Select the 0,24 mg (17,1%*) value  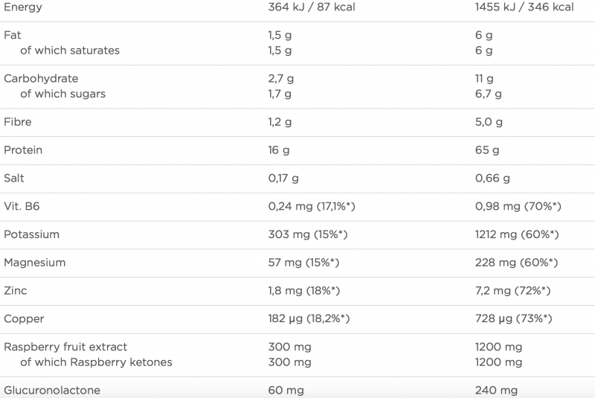pos(312,206)
